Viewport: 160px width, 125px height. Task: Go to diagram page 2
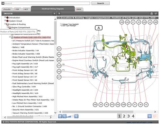(124, 116)
